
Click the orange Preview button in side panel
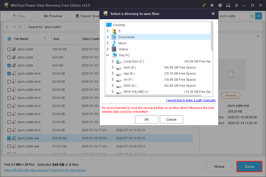[x=231, y=95]
